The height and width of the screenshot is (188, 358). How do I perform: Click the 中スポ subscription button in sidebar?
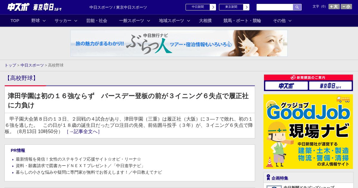286,86
